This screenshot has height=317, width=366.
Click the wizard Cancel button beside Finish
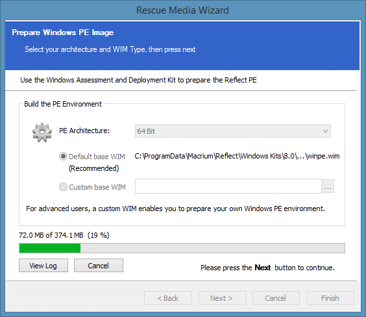point(276,298)
